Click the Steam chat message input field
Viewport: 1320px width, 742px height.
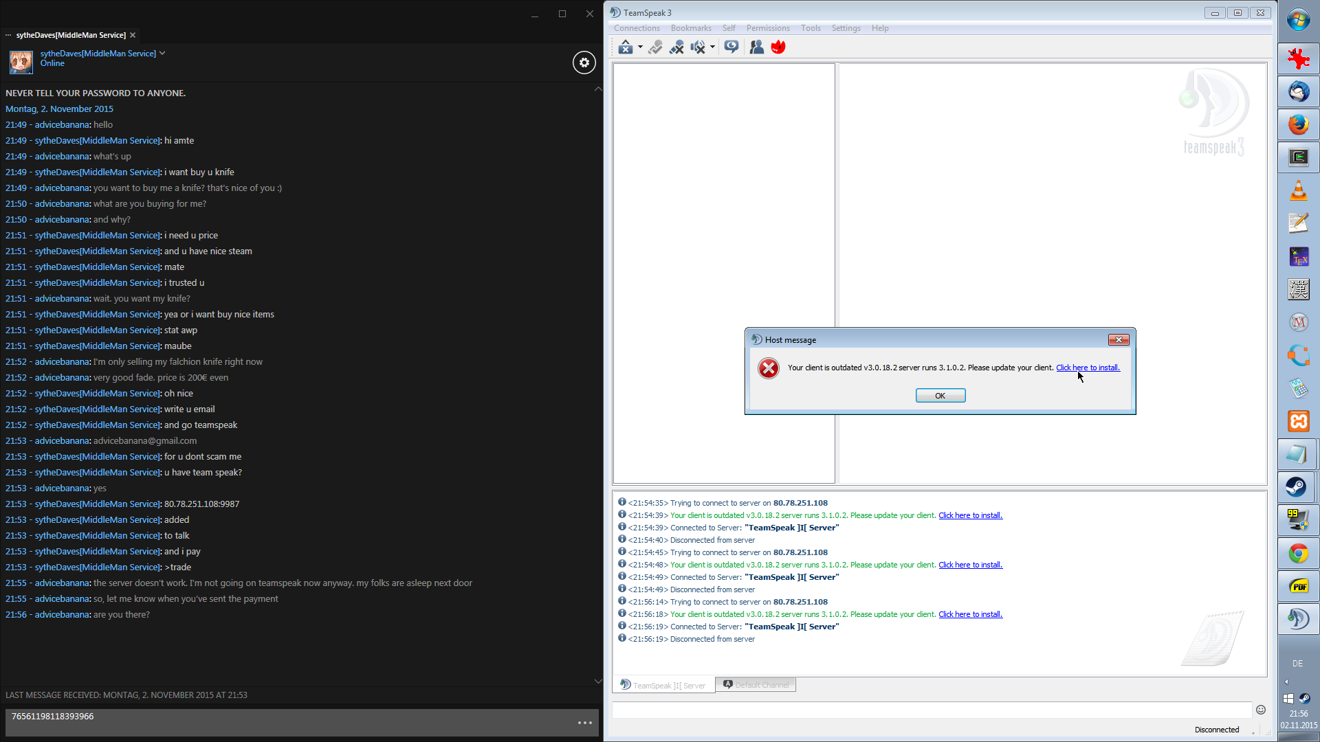point(289,721)
